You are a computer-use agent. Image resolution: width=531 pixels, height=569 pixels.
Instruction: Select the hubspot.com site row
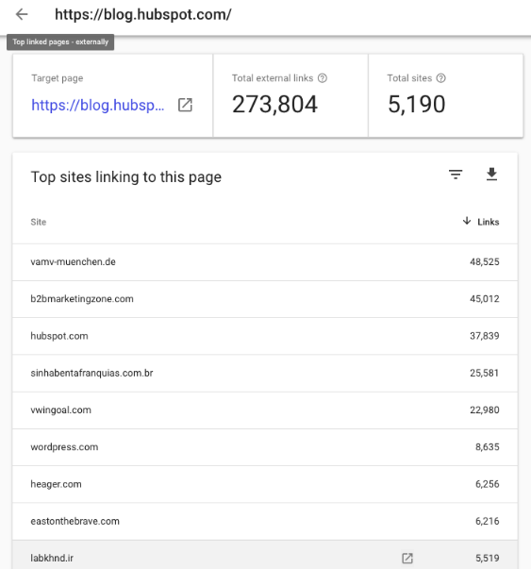pos(265,336)
